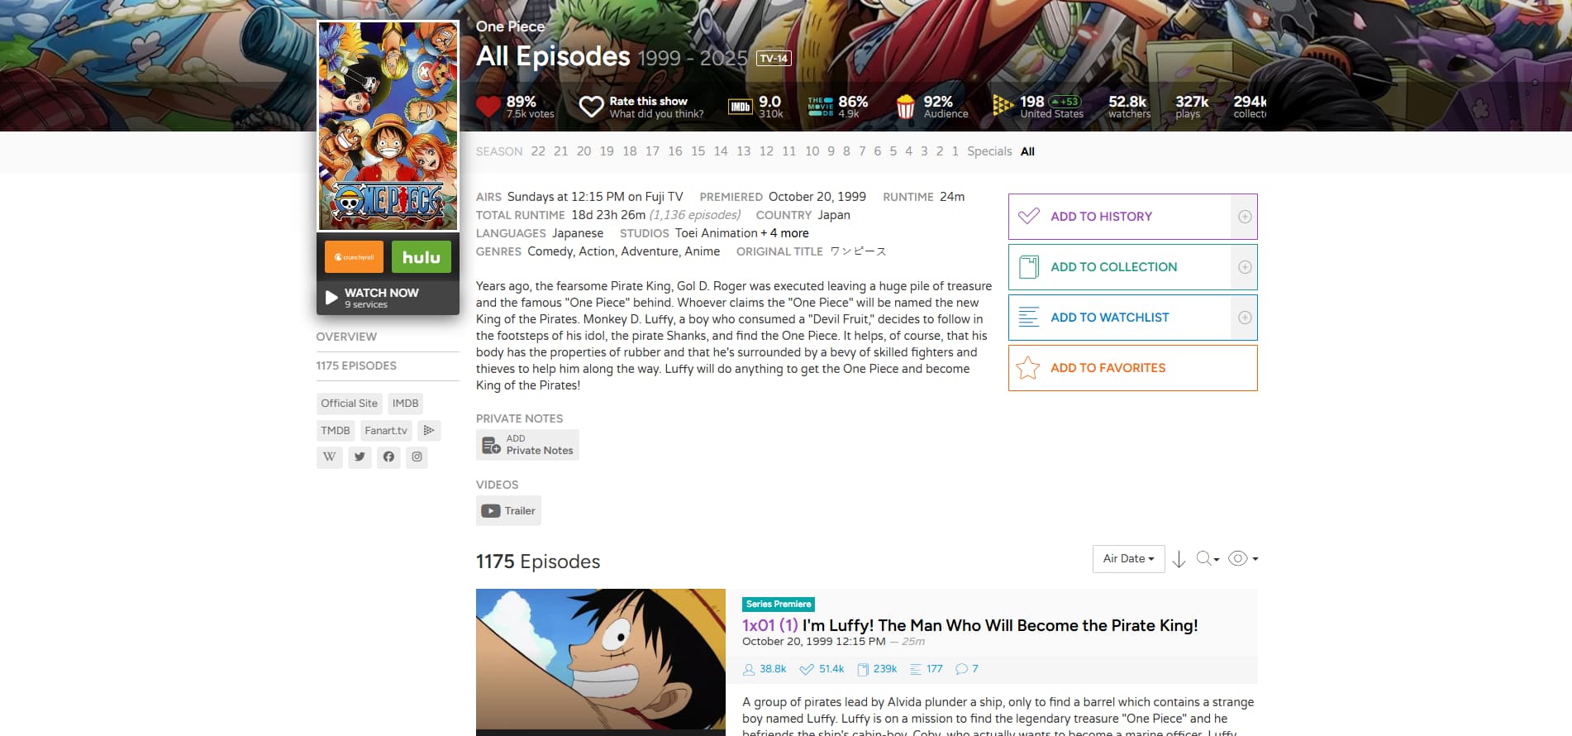Image resolution: width=1572 pixels, height=736 pixels.
Task: Open the JustWatch external link icon
Action: coord(428,430)
